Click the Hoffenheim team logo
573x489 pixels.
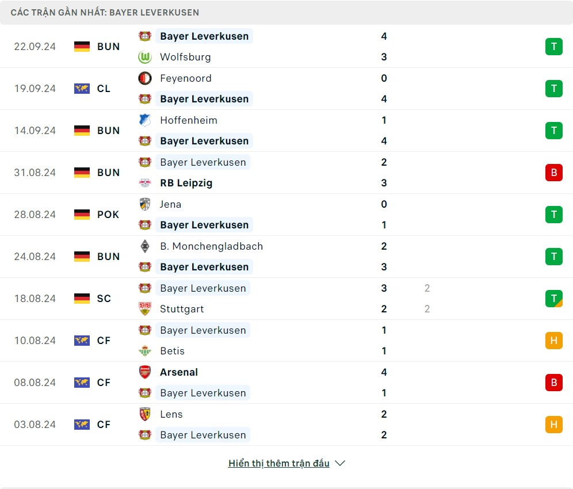click(144, 120)
